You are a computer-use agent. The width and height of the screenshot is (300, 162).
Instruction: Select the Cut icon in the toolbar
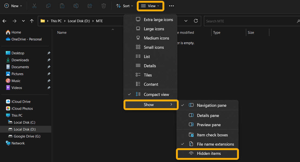[34, 6]
